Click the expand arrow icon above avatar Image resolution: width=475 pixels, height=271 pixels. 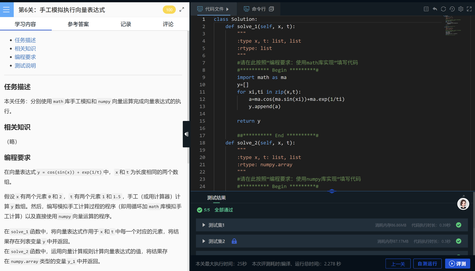pos(463,196)
